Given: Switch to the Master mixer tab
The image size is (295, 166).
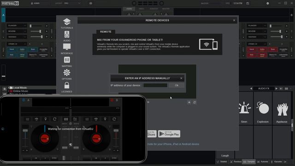Looking at the screenshot, I should click(x=166, y=9).
